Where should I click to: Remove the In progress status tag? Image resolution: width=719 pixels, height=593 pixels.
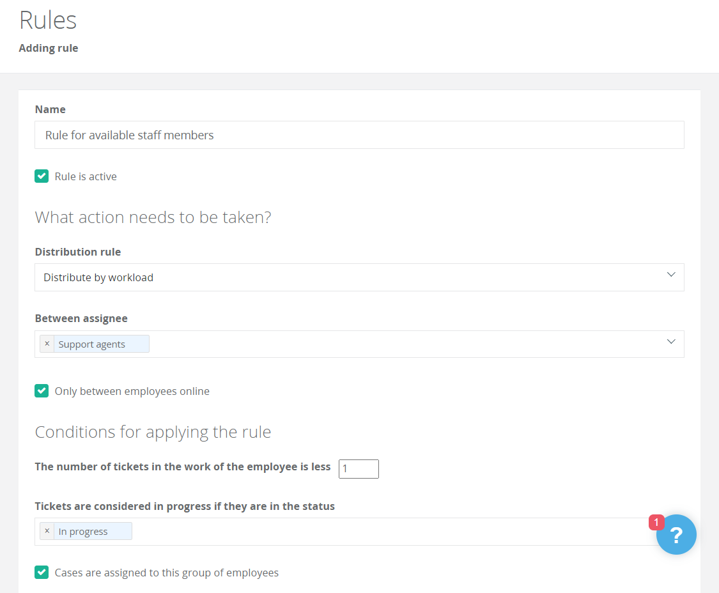click(47, 530)
